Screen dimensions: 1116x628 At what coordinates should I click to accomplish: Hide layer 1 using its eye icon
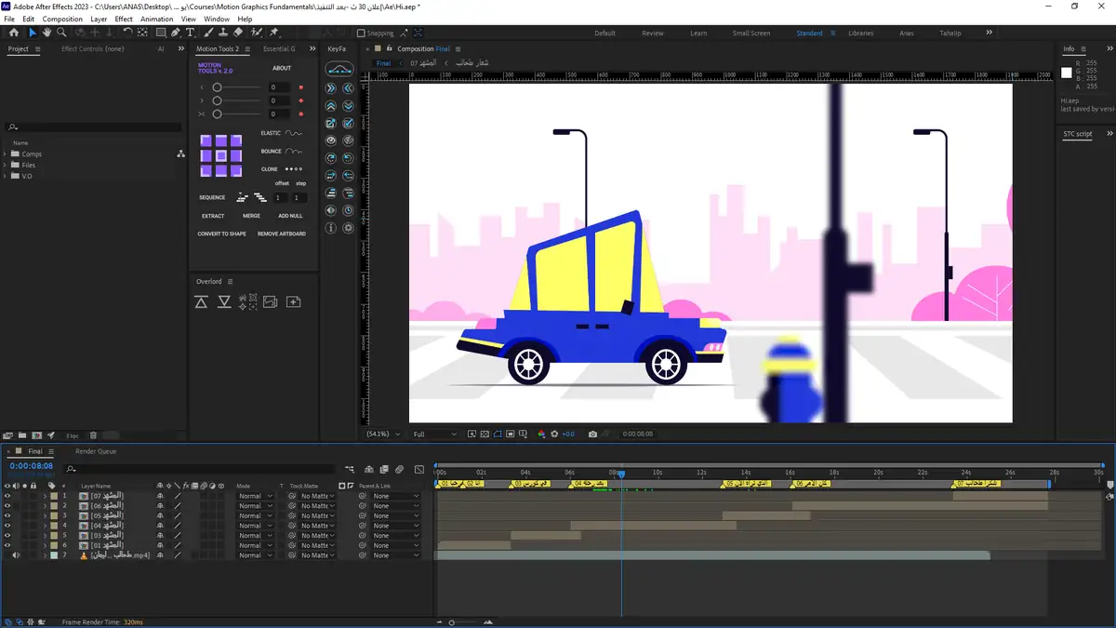tap(7, 496)
